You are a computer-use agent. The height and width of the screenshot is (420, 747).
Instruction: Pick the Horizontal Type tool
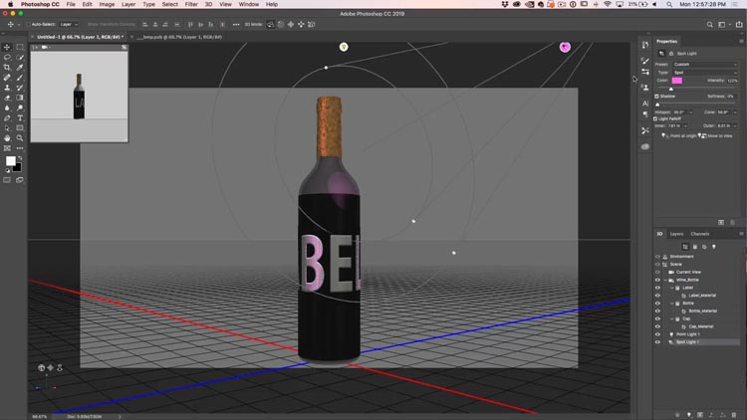[x=20, y=117]
